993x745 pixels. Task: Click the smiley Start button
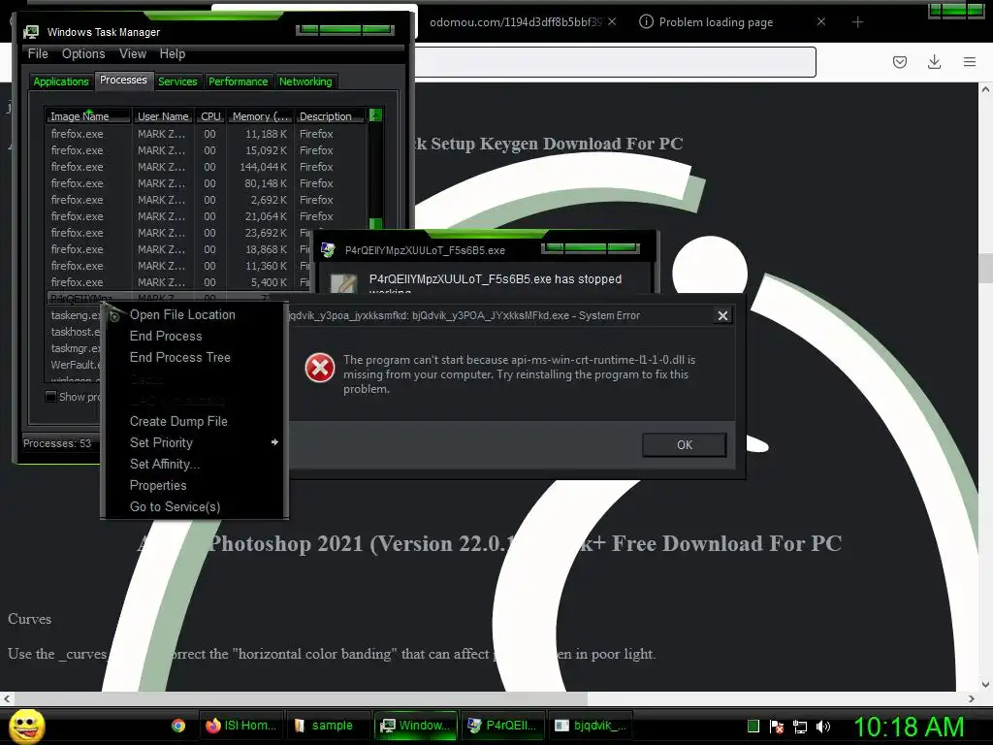click(x=26, y=726)
